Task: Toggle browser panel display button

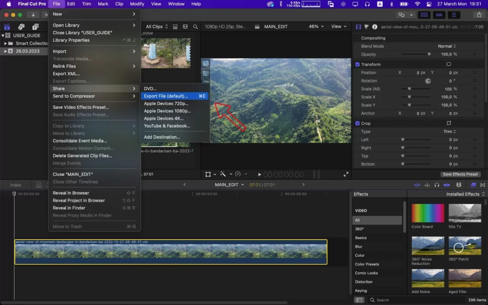Action: (424, 15)
